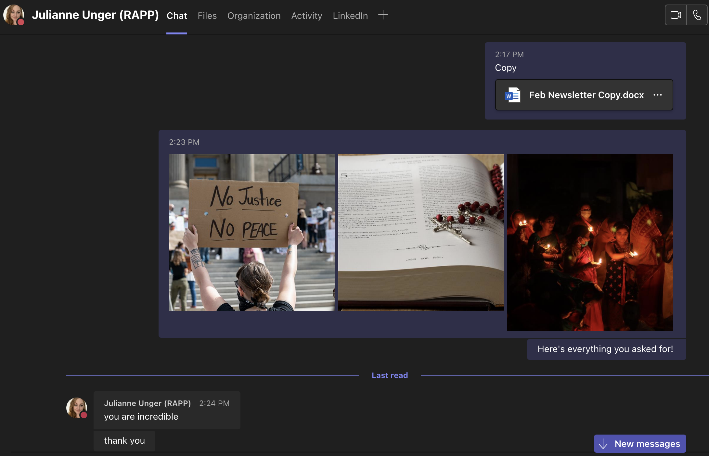Switch to the Files tab
This screenshot has height=456, width=709.
(207, 16)
